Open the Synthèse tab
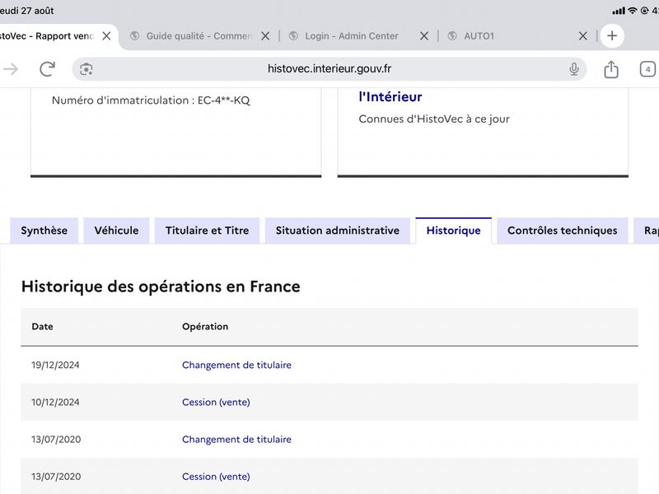 tap(44, 231)
